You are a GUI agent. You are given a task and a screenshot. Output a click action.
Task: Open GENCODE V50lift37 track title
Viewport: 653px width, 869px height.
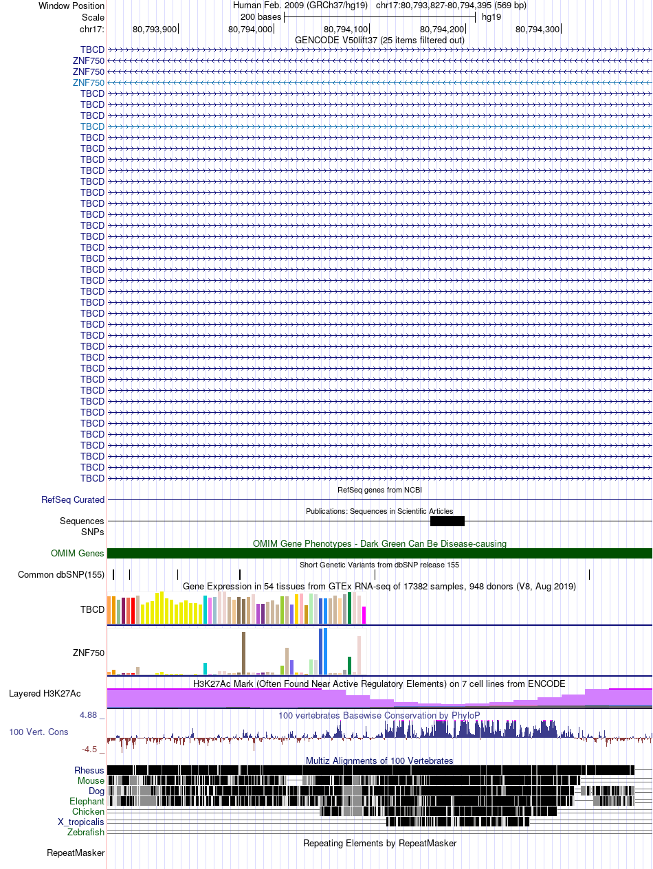click(379, 40)
